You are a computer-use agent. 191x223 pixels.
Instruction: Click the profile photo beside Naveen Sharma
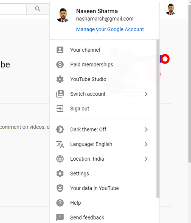[x=63, y=15]
